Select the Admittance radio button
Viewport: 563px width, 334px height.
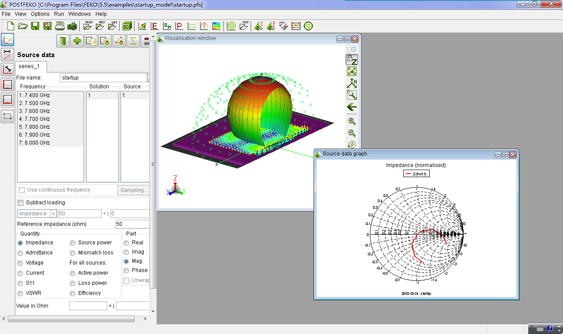[x=20, y=253]
